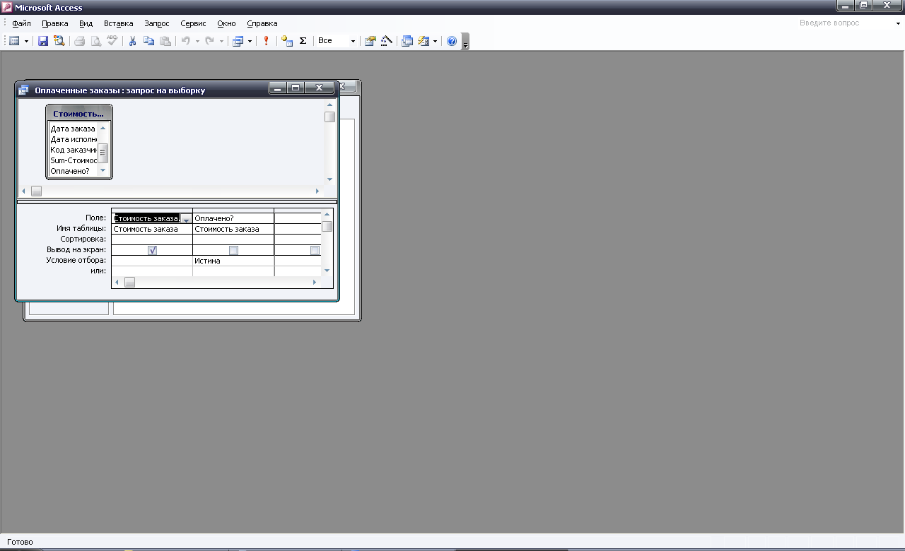Close the Оплаченные заказы query window
Image resolution: width=905 pixels, height=551 pixels.
(x=319, y=88)
